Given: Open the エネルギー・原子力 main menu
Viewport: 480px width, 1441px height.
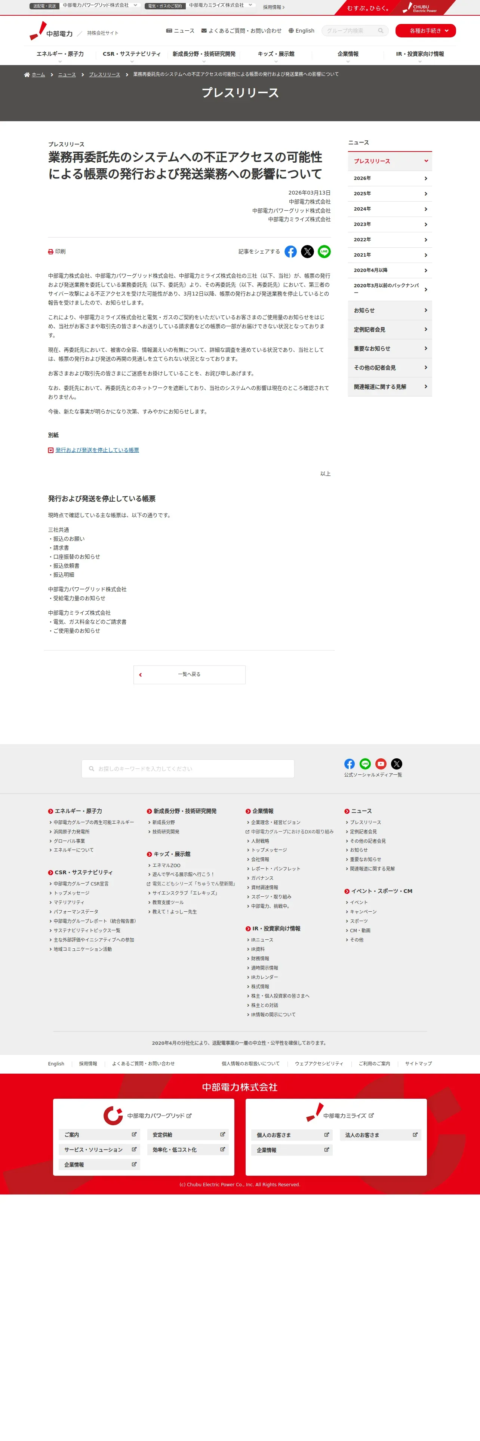Looking at the screenshot, I should (60, 55).
